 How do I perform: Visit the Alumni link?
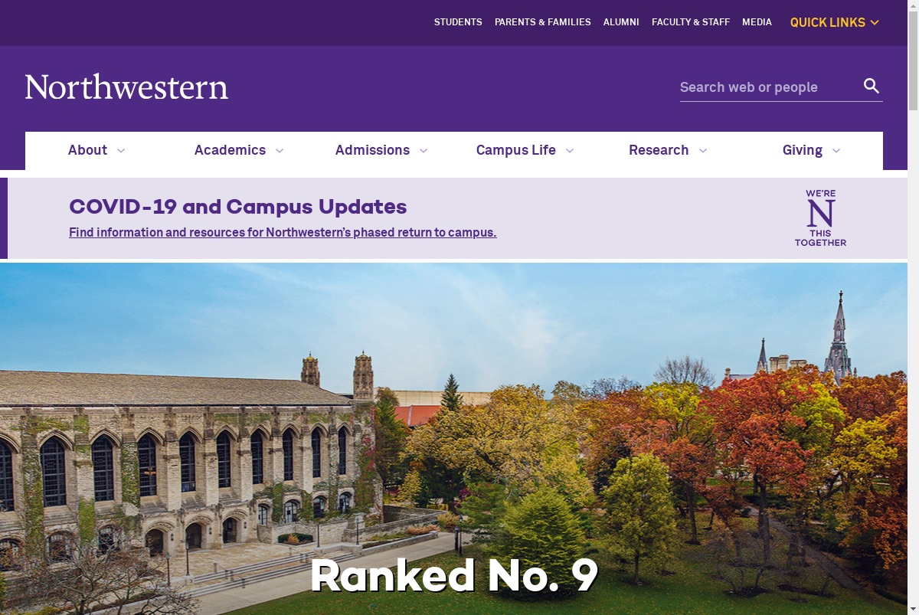pyautogui.click(x=621, y=22)
